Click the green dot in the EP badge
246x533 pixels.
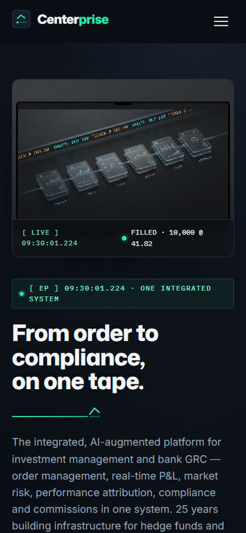tap(22, 294)
